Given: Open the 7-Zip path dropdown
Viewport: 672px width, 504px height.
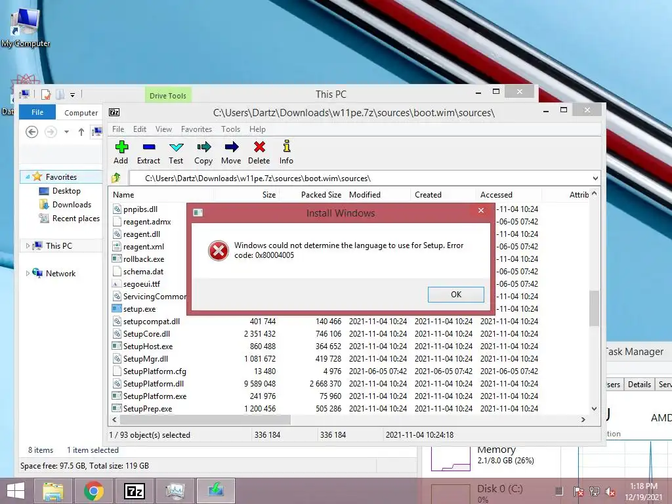Looking at the screenshot, I should pos(595,178).
